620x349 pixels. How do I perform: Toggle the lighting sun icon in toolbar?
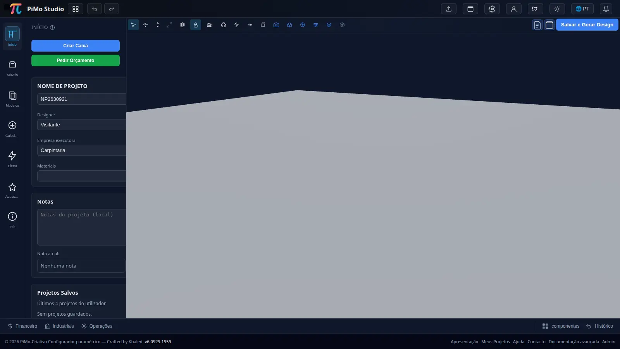[237, 25]
